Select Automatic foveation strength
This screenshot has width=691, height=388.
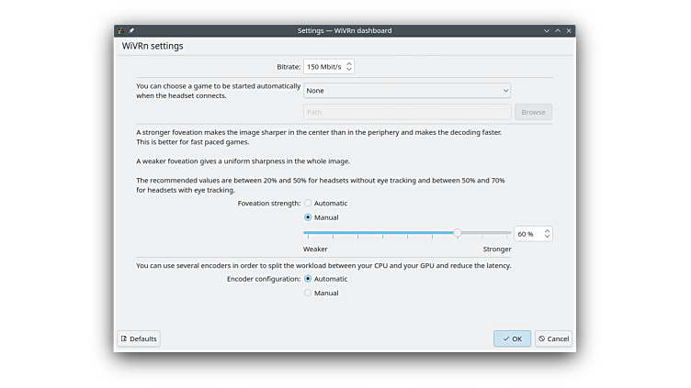(x=308, y=203)
